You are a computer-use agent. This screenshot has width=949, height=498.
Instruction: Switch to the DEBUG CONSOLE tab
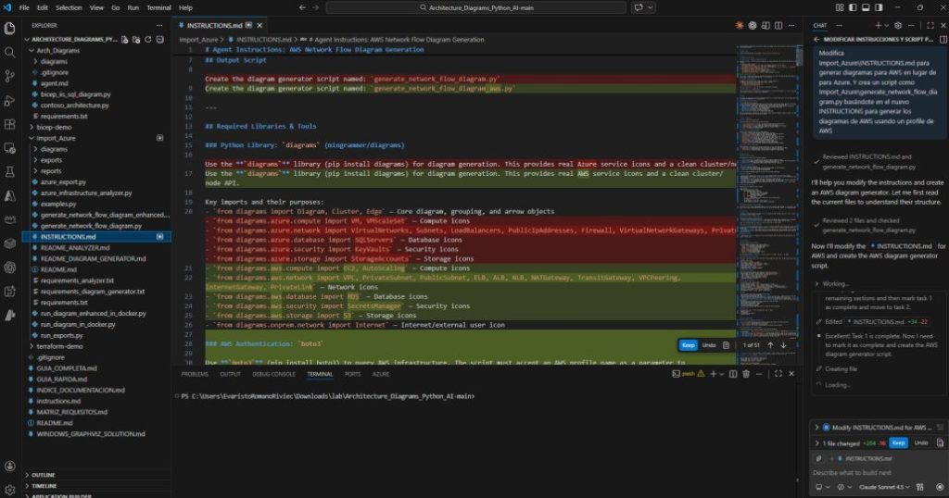click(272, 374)
